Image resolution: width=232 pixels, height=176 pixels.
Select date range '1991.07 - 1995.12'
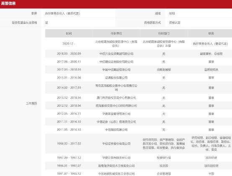(x=69, y=173)
